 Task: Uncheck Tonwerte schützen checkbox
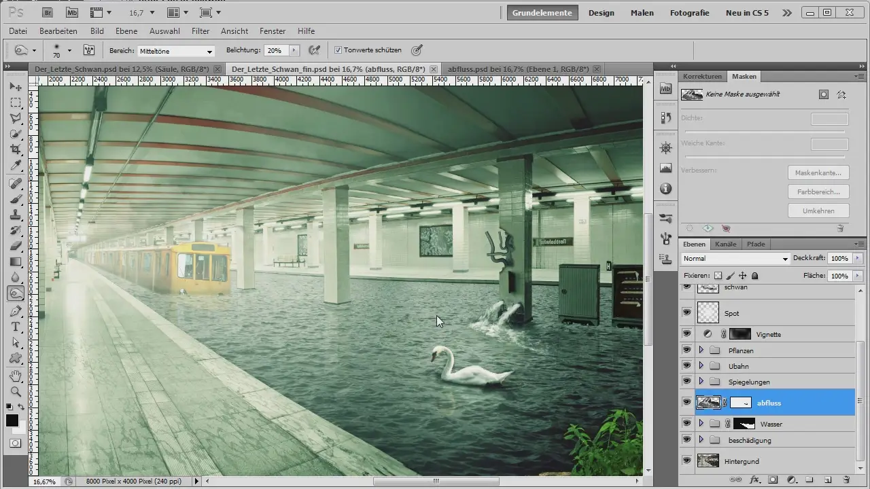338,50
